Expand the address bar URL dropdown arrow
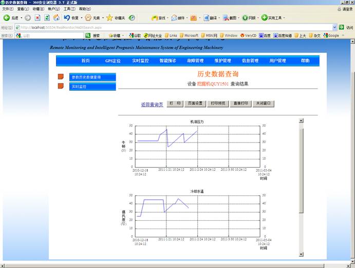The height and width of the screenshot is (268, 355). tap(334, 27)
